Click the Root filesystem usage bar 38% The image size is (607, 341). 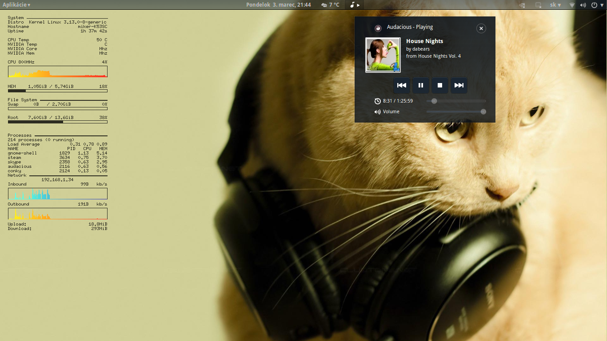pyautogui.click(x=57, y=122)
